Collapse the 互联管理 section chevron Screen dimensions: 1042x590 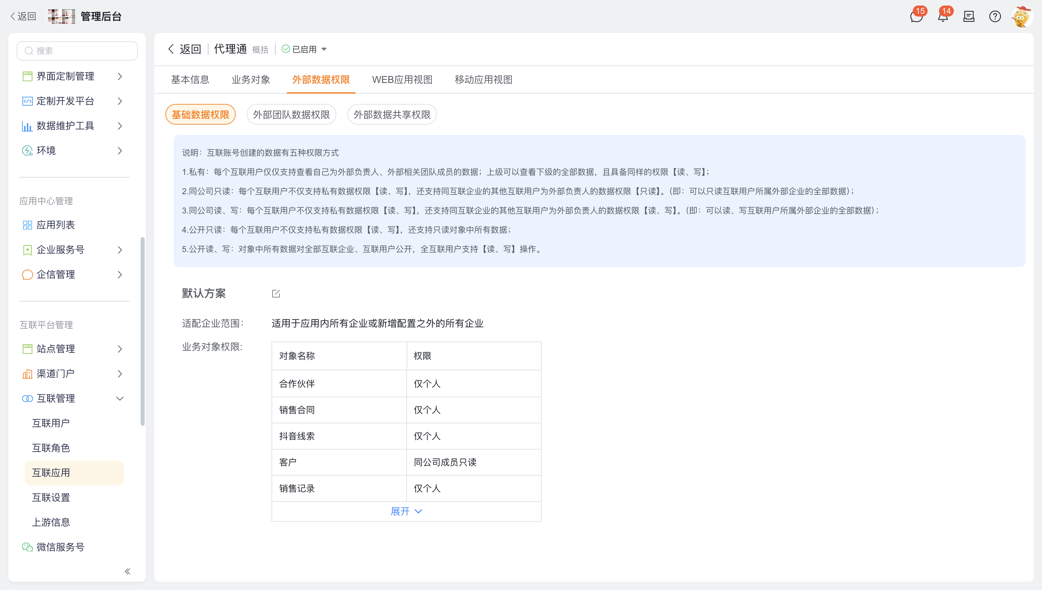pos(120,399)
